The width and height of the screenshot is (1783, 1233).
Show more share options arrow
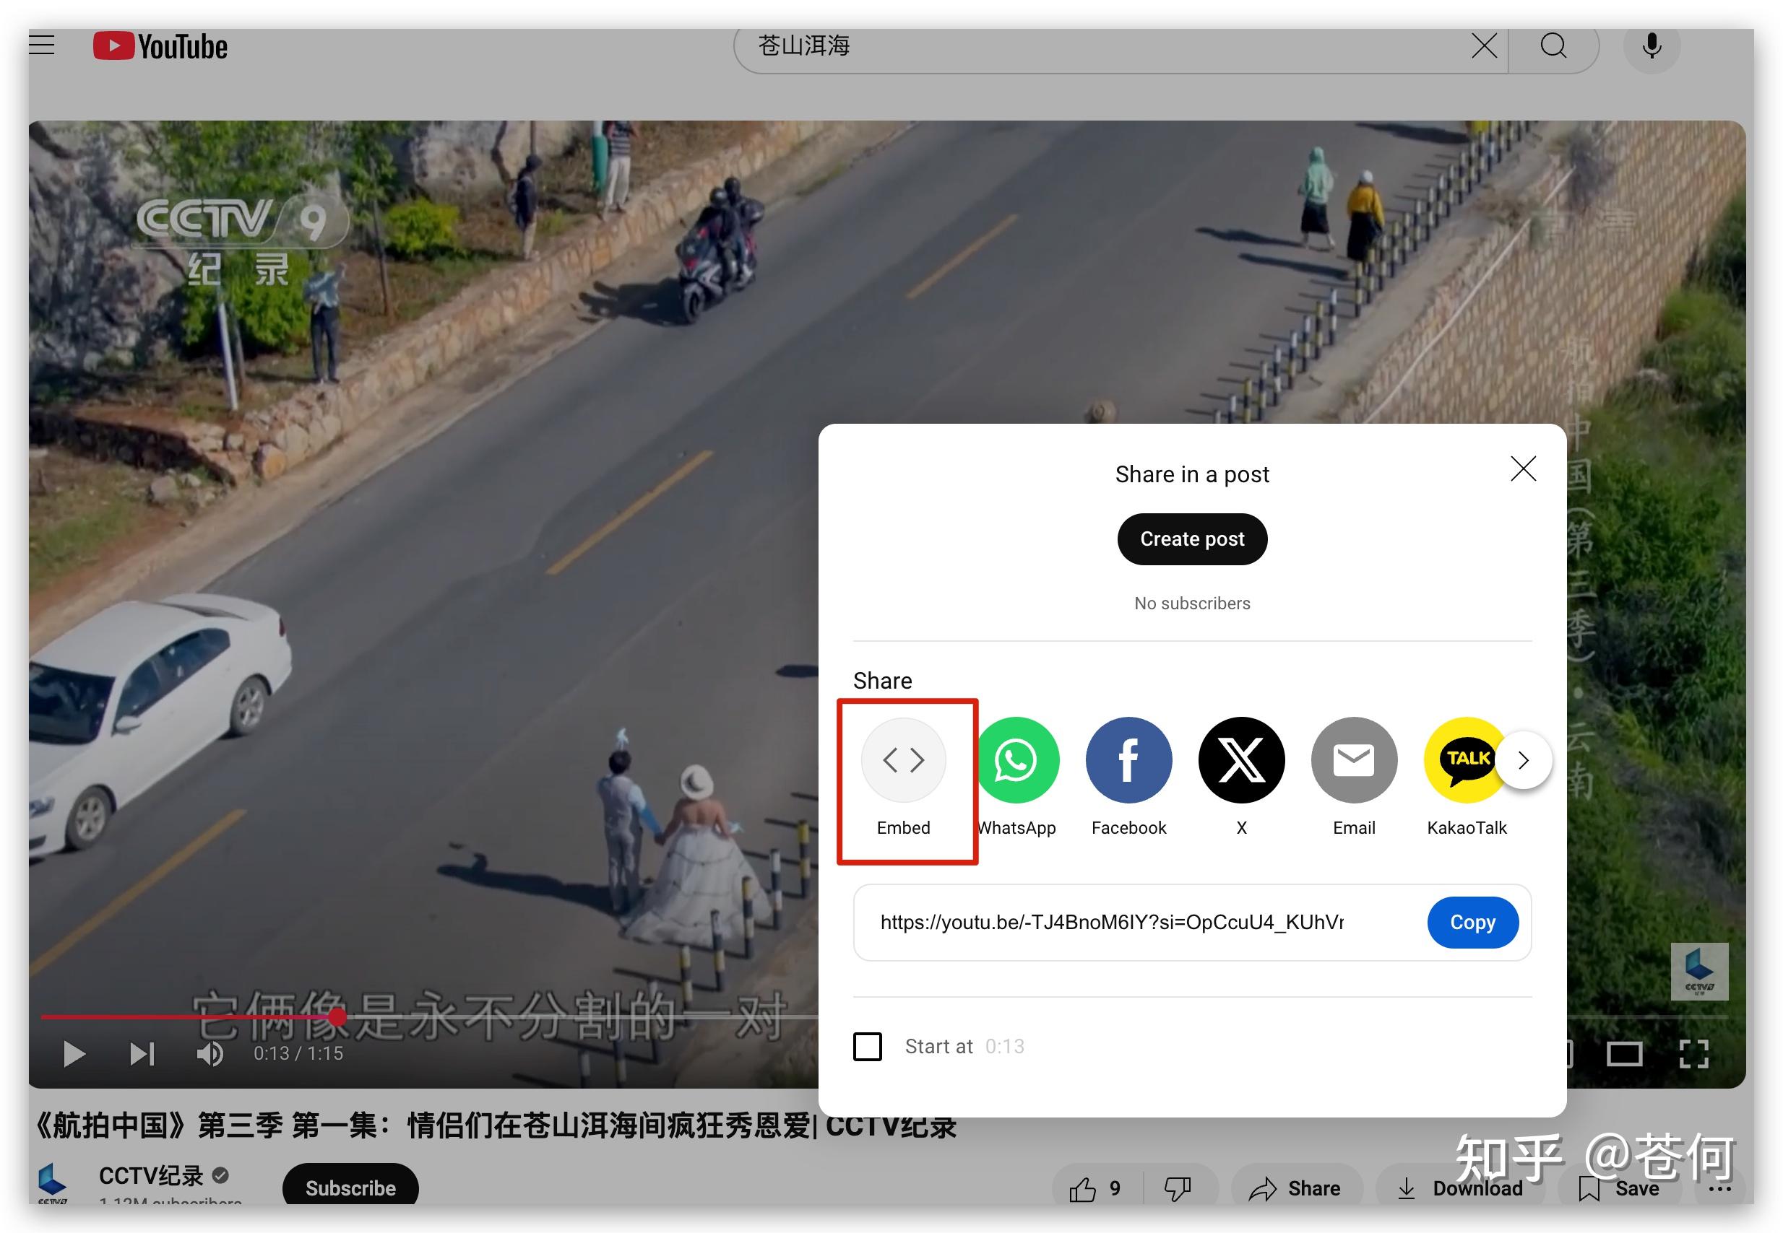point(1523,760)
